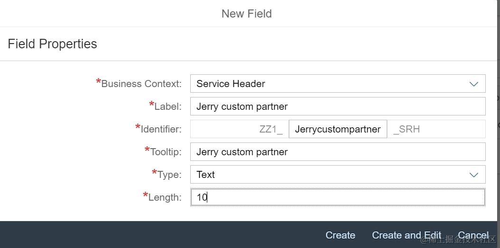Click the Length field label
Screen dimensions: 500x248
[165, 197]
